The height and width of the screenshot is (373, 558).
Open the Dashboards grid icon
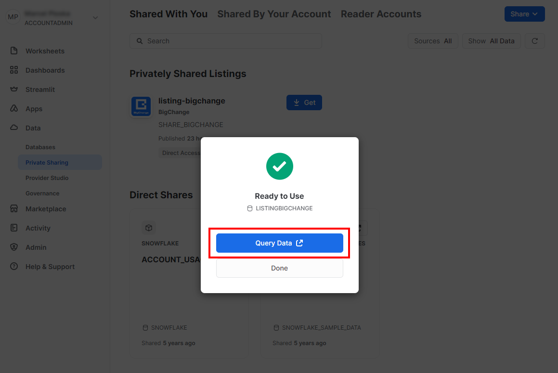[x=14, y=70]
